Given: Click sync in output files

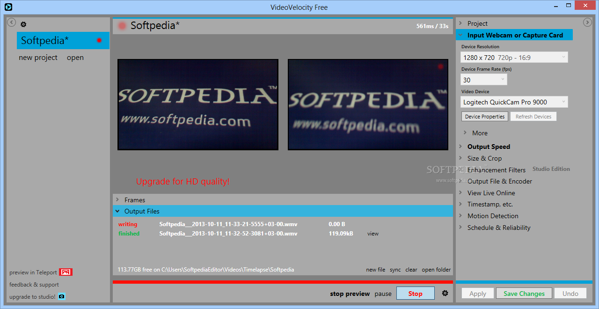Looking at the screenshot, I should pyautogui.click(x=395, y=270).
